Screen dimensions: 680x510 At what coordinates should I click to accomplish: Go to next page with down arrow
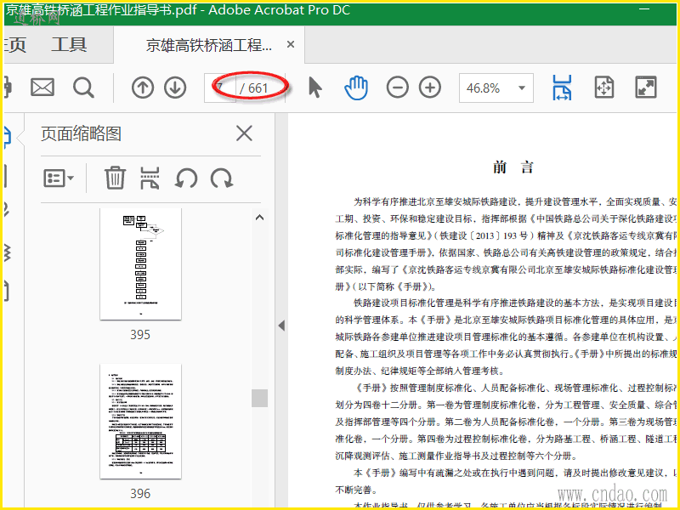point(175,88)
